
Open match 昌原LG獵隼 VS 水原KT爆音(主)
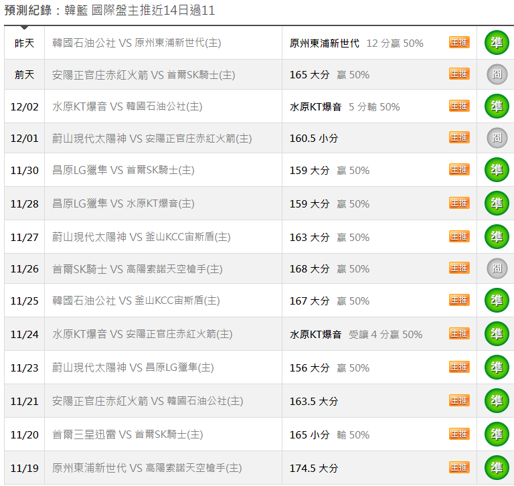point(123,204)
